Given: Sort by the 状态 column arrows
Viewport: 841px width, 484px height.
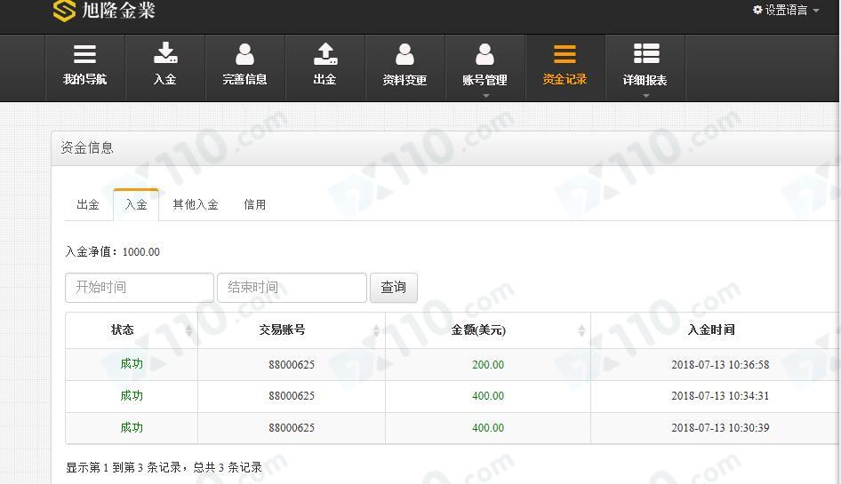Looking at the screenshot, I should coord(188,330).
